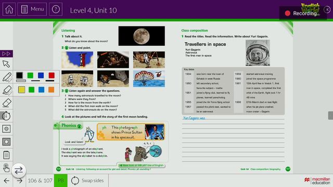
Task: Click the 'Listening' heading
Action: (68, 31)
